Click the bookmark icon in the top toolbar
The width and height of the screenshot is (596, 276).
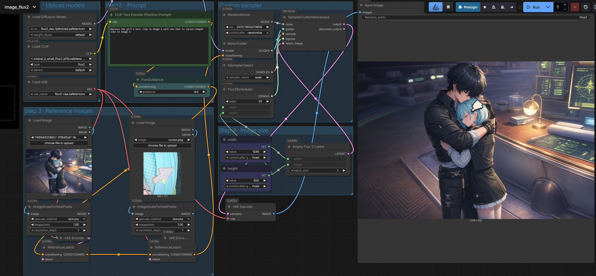tap(448, 7)
